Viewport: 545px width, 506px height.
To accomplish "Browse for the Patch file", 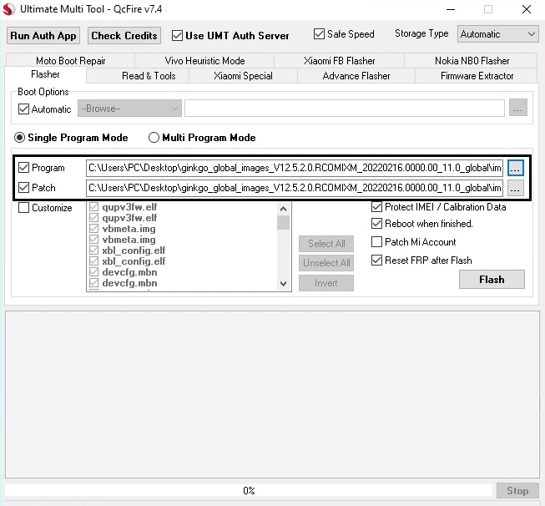I will click(515, 188).
